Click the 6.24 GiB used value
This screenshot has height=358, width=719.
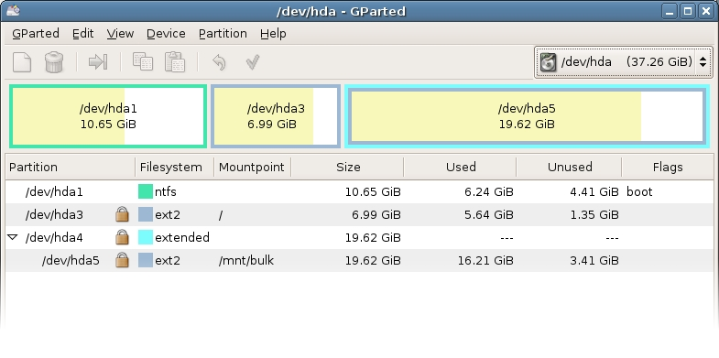click(x=489, y=191)
